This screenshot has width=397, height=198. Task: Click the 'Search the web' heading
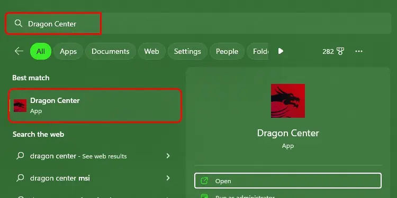pyautogui.click(x=38, y=134)
